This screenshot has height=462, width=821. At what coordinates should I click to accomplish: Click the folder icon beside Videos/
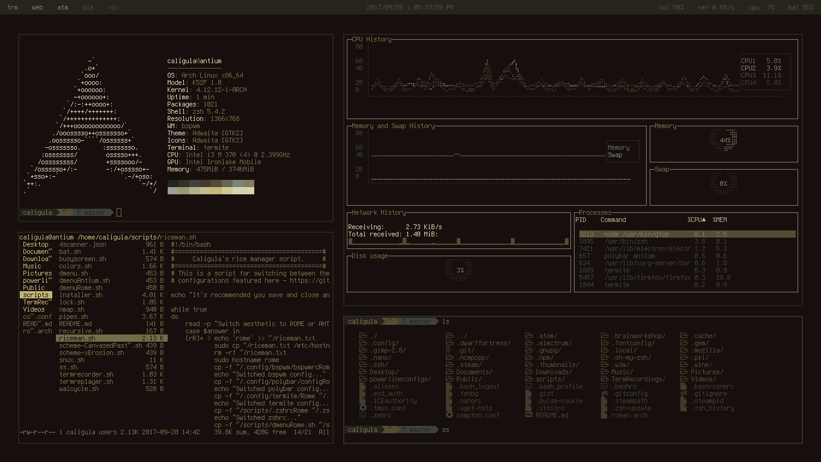(684, 379)
